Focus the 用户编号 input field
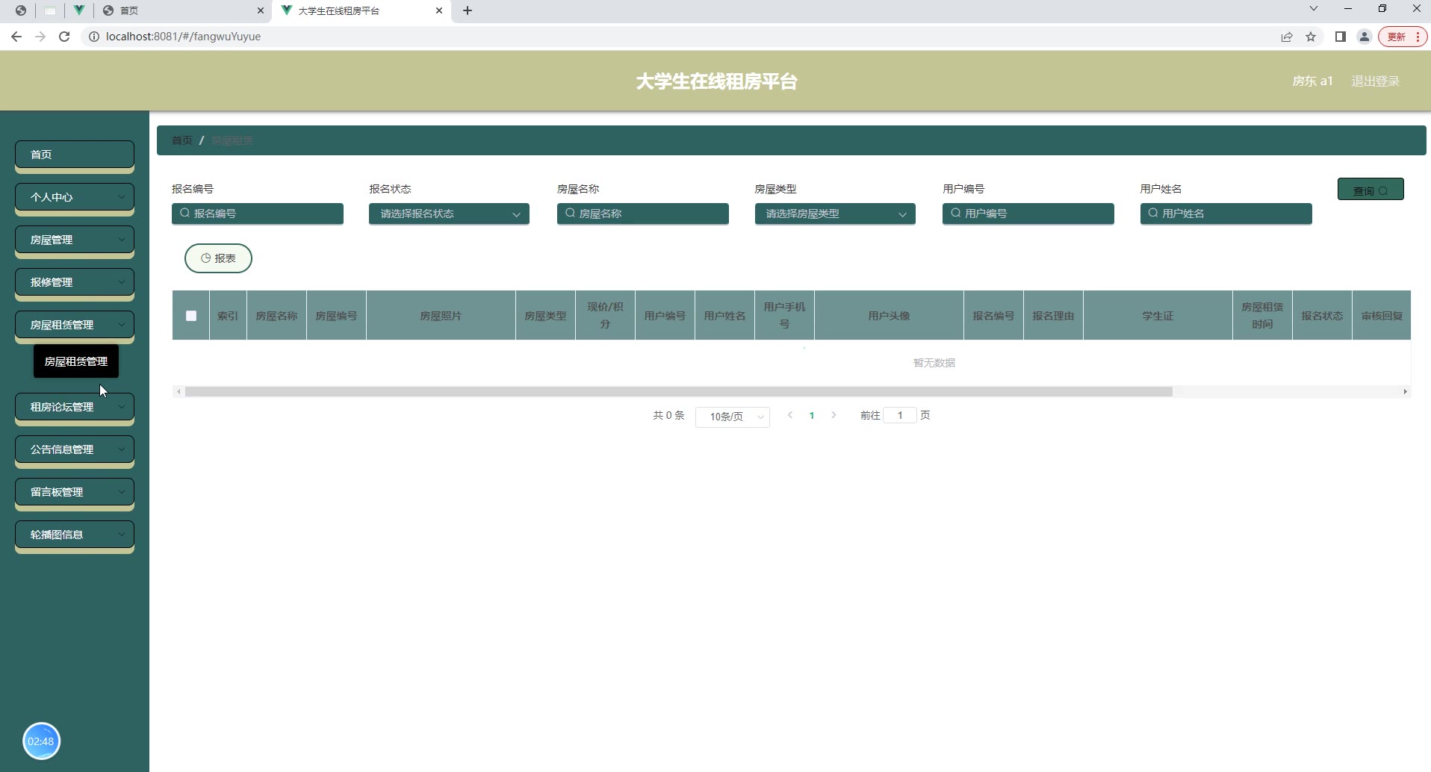 (1028, 214)
